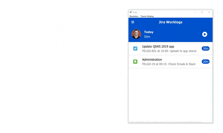The width and height of the screenshot is (223, 133).
Task: Click the FELGO-19 Check Emails & Slack subtitle
Action: (x=169, y=64)
